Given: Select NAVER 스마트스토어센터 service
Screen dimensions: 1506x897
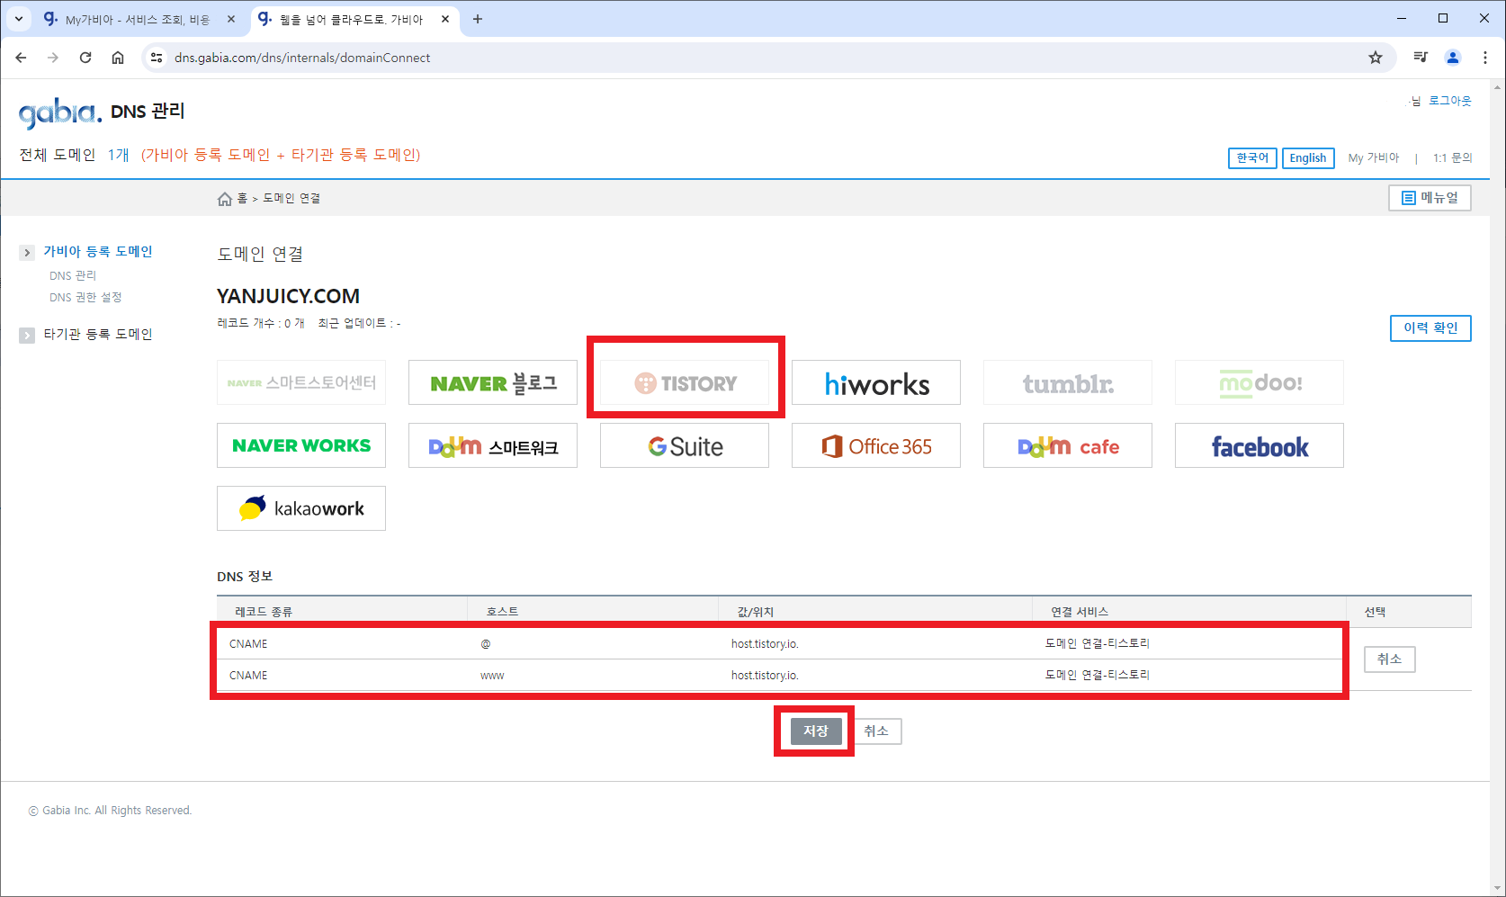Looking at the screenshot, I should coord(301,382).
